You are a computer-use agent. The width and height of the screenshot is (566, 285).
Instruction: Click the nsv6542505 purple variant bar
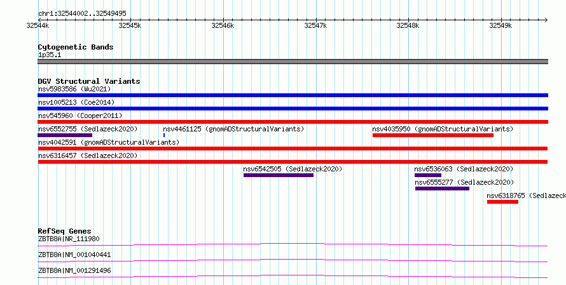click(x=279, y=175)
